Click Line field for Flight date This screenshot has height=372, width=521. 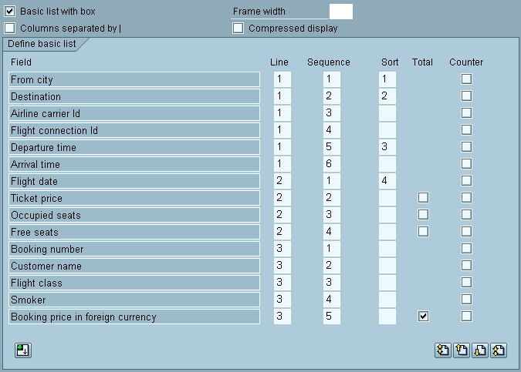pyautogui.click(x=282, y=181)
